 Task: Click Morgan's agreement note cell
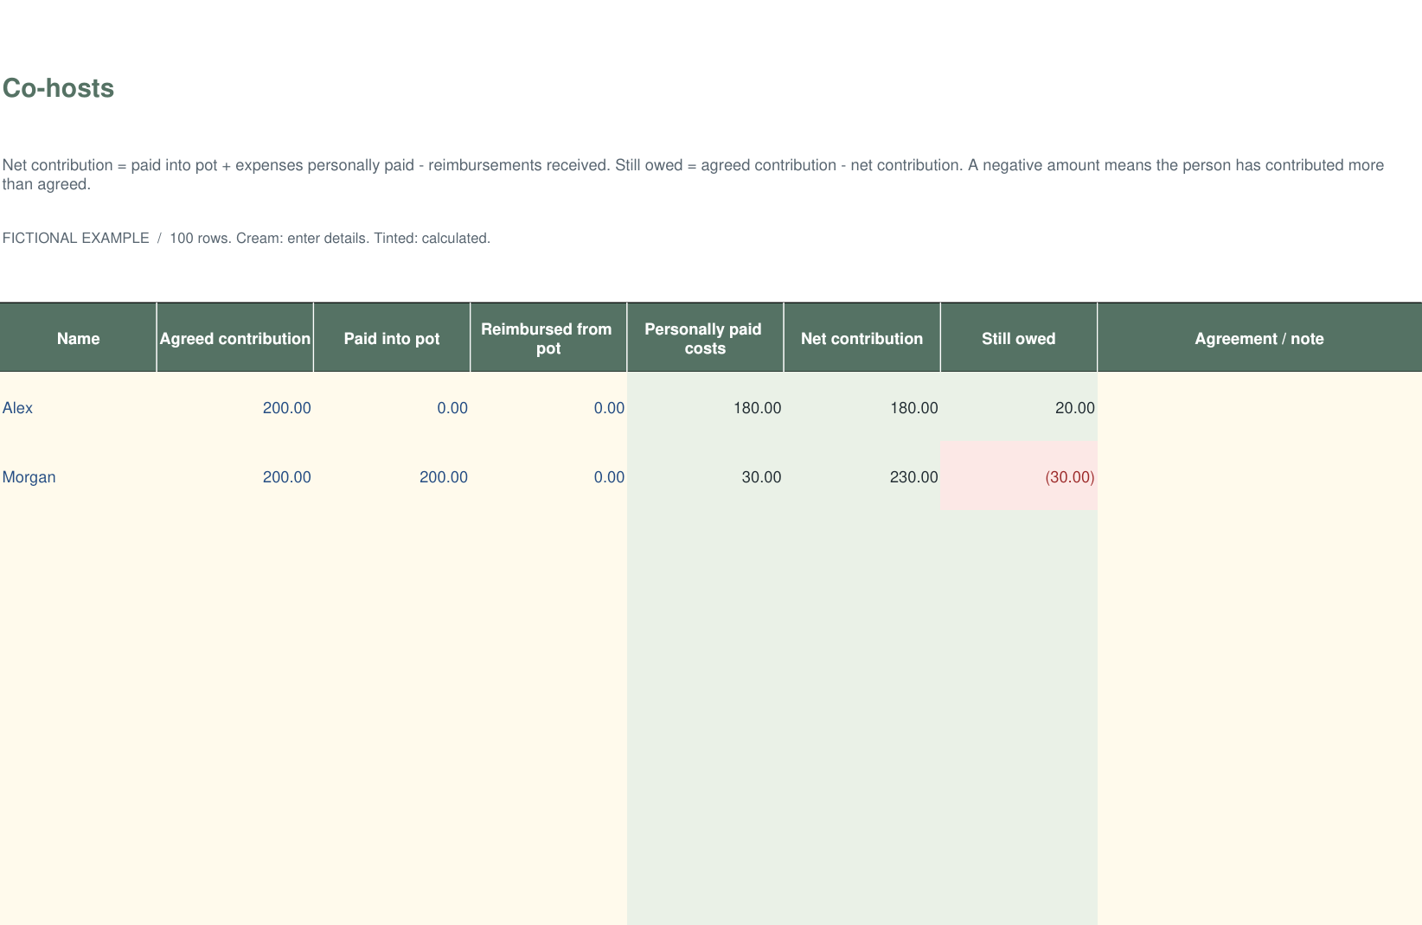[x=1259, y=476]
